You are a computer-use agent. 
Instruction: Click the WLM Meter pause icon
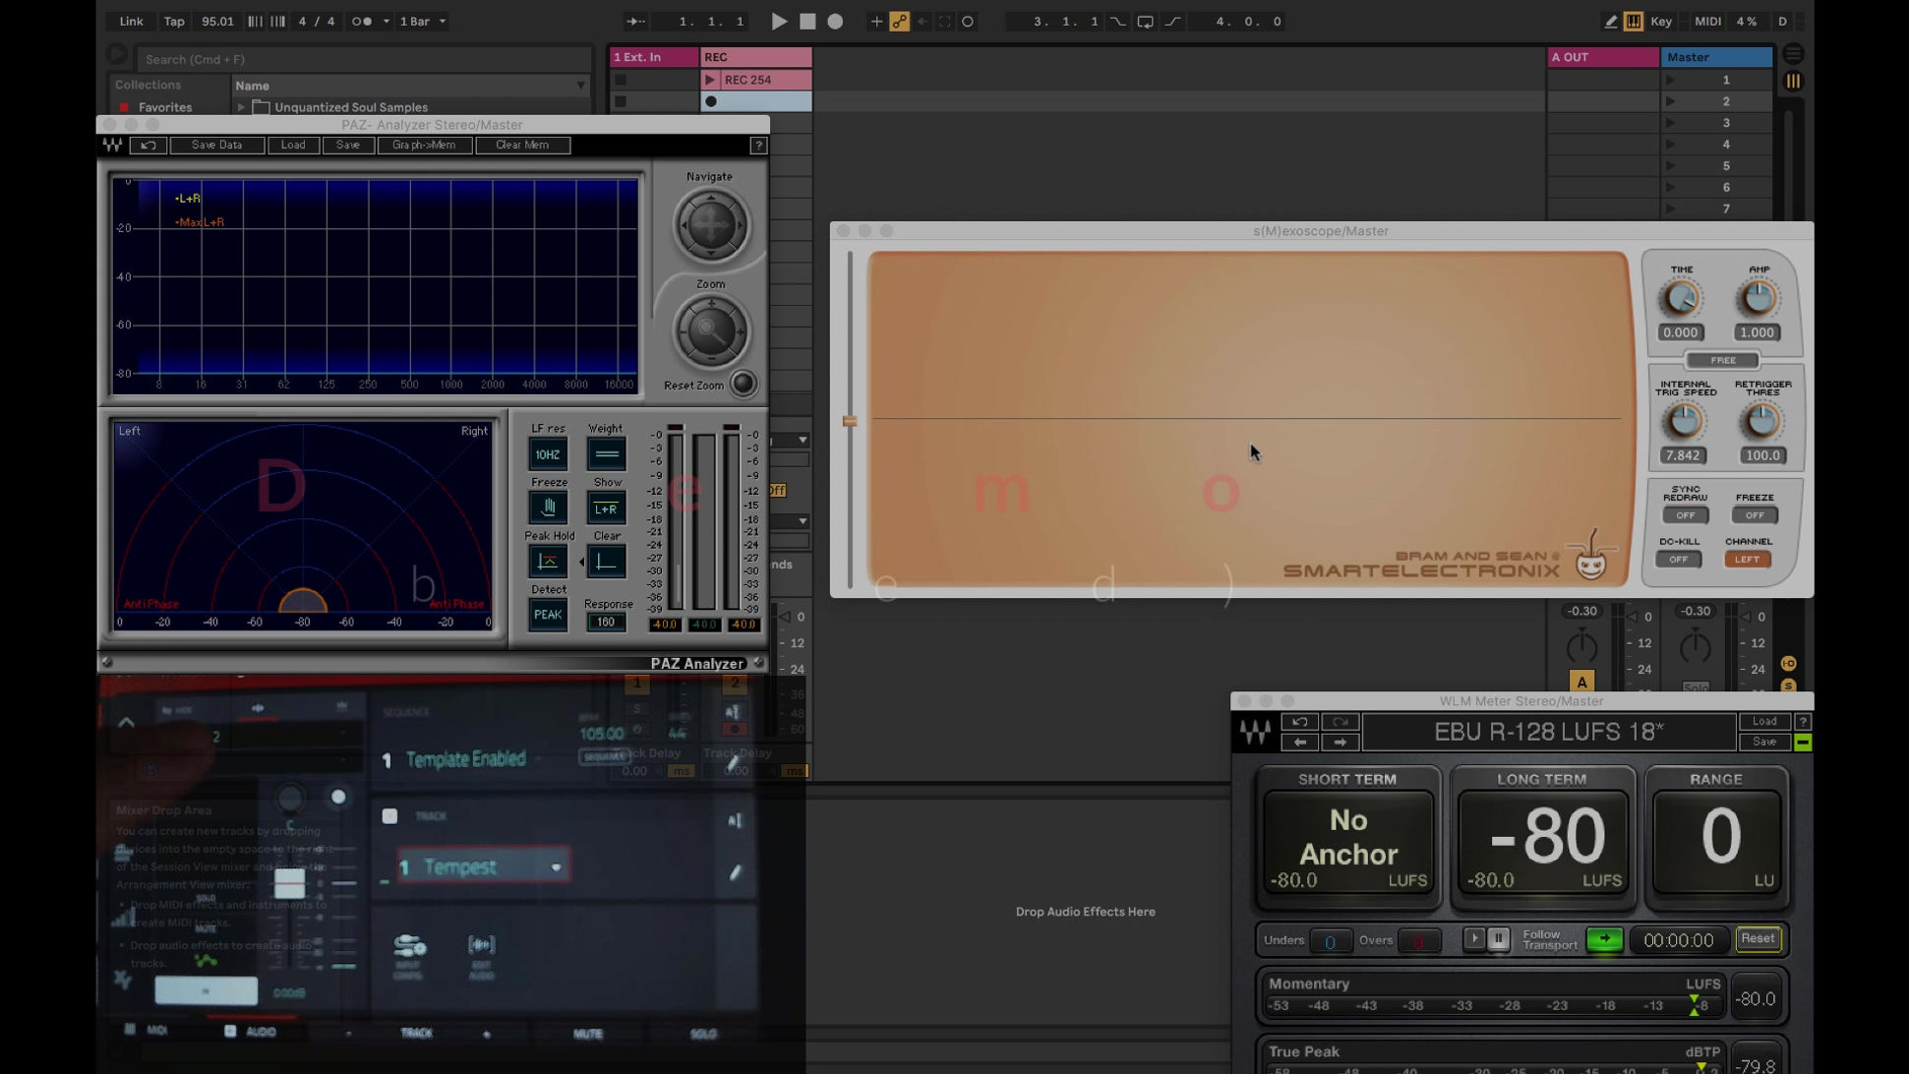point(1498,939)
